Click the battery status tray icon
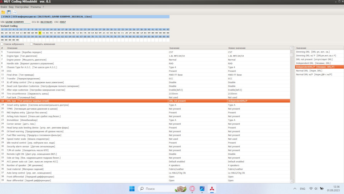344x194 pixels. click(322, 189)
